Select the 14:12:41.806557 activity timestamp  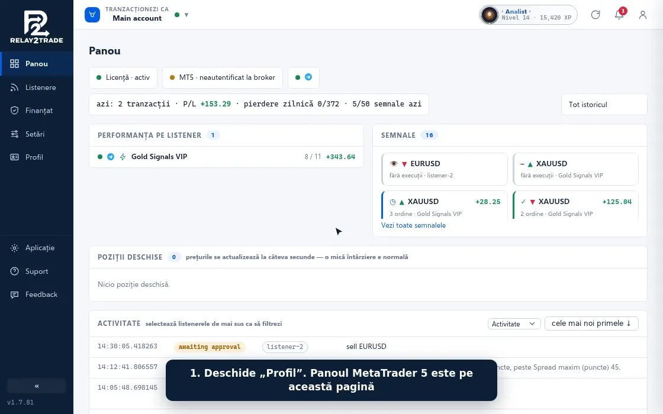point(127,367)
